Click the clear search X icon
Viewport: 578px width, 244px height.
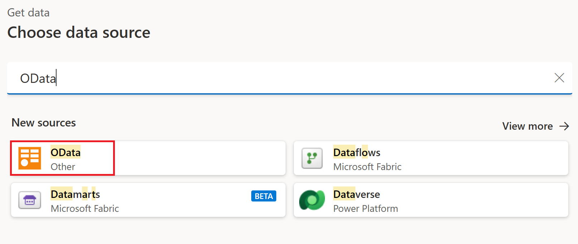[x=559, y=78]
